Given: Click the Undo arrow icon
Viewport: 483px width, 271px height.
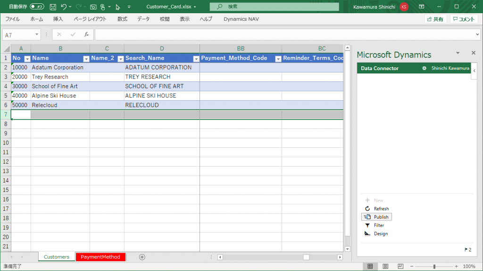Looking at the screenshot, I should click(x=64, y=7).
